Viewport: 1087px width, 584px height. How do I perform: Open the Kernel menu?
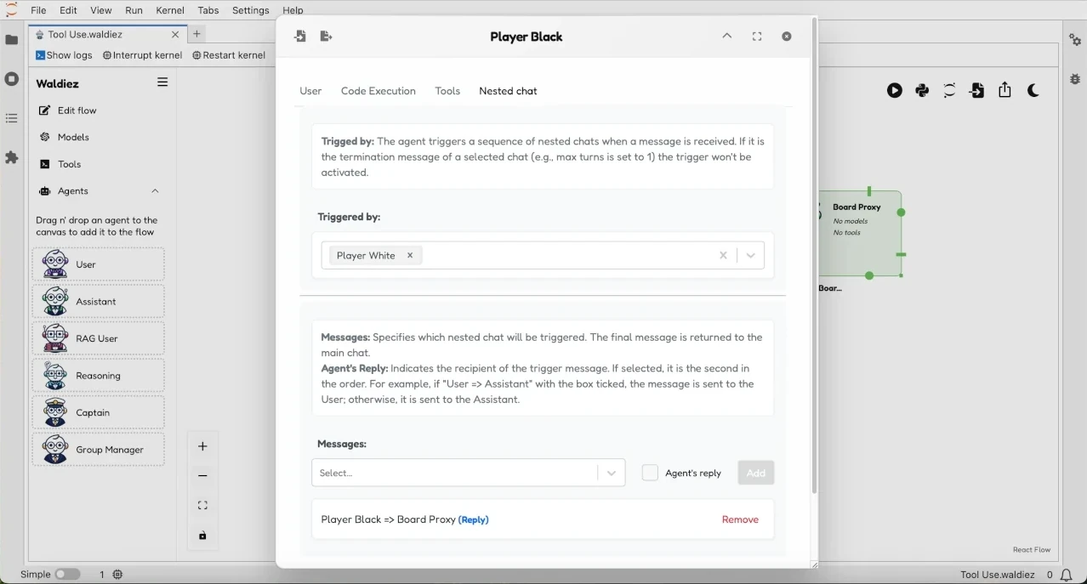tap(170, 10)
